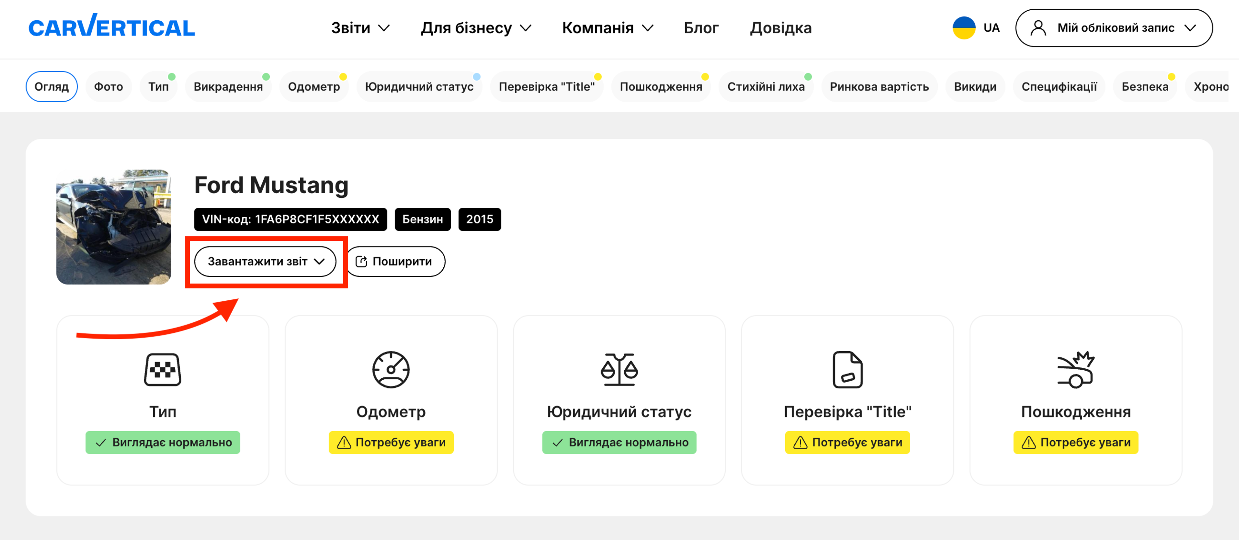
Task: Go to the Перевірка "Title" navigation tab
Action: [x=546, y=86]
